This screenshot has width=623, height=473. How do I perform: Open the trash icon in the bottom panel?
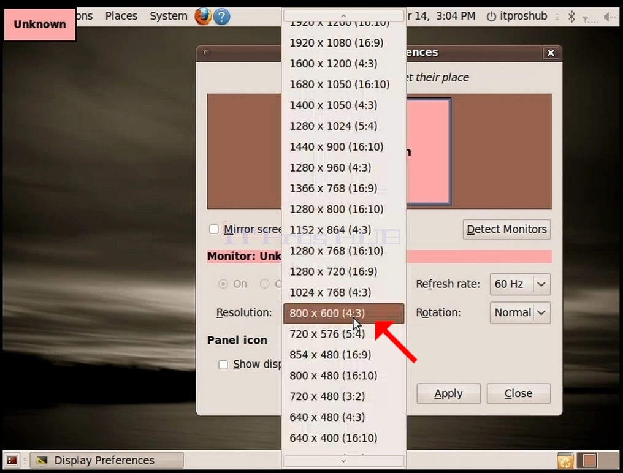[x=565, y=460]
